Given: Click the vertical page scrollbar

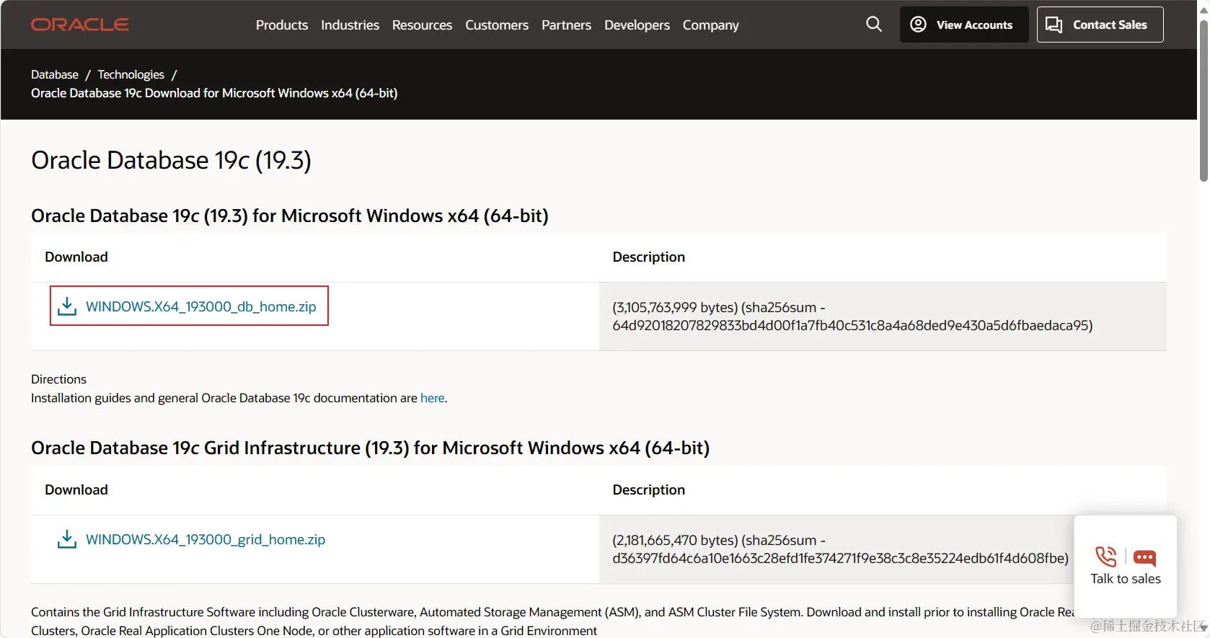Looking at the screenshot, I should [1203, 101].
